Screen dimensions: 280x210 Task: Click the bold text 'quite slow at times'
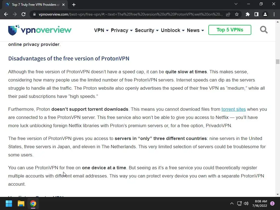point(186,72)
